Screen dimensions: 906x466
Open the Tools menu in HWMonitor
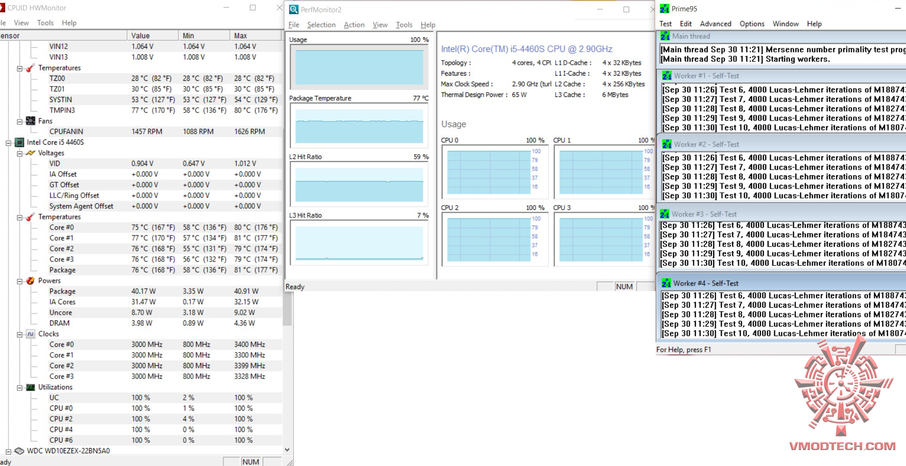[x=45, y=23]
